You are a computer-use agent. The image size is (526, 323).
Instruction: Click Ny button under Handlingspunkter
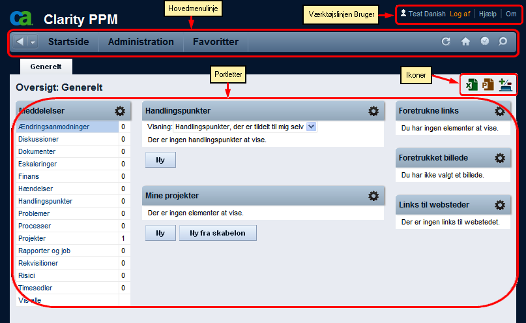160,160
